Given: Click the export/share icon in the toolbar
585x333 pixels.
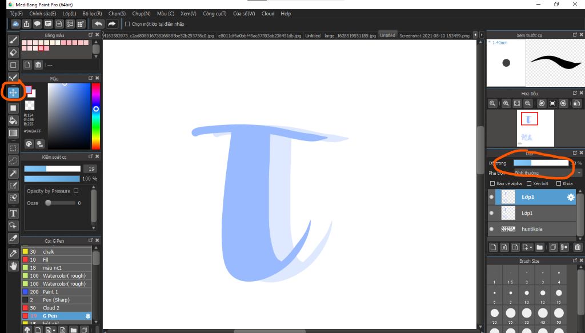Looking at the screenshot, I should 26,24.
